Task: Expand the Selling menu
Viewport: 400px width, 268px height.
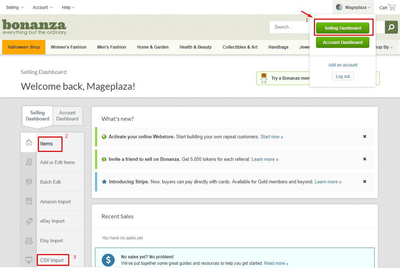Action: point(15,8)
